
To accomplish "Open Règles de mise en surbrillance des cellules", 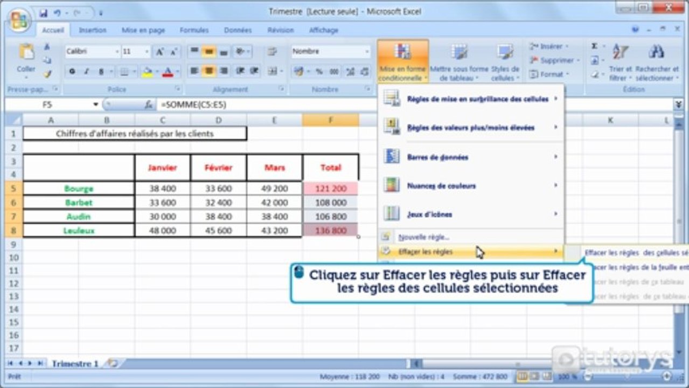I will coord(471,99).
